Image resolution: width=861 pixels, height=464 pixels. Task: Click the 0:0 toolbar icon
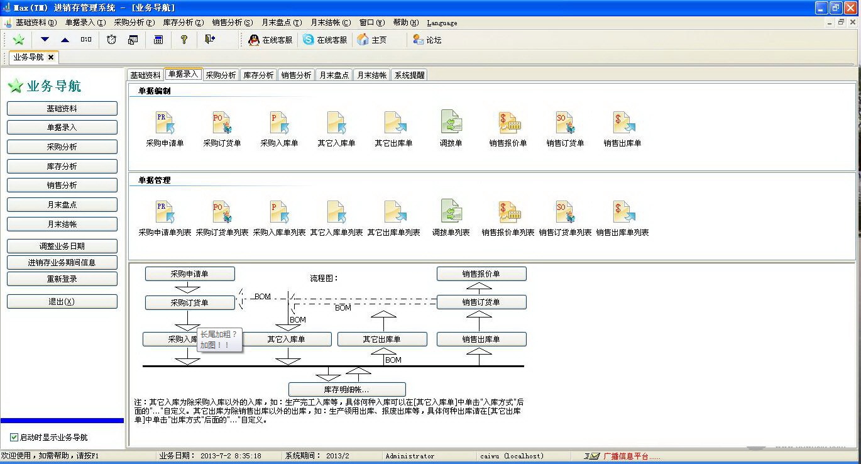tap(86, 40)
